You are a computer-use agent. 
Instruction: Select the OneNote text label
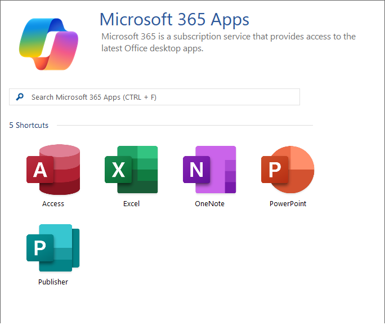tap(209, 204)
